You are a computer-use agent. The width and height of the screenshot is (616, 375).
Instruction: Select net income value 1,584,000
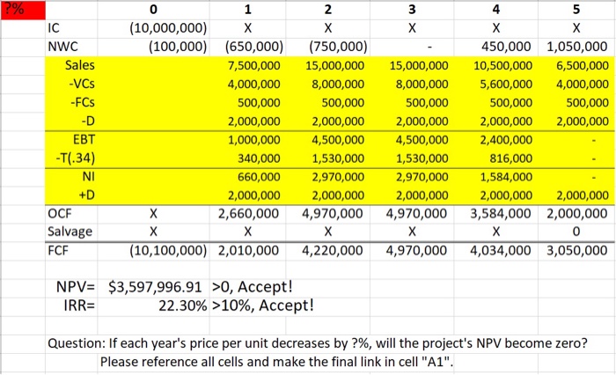coord(506,176)
